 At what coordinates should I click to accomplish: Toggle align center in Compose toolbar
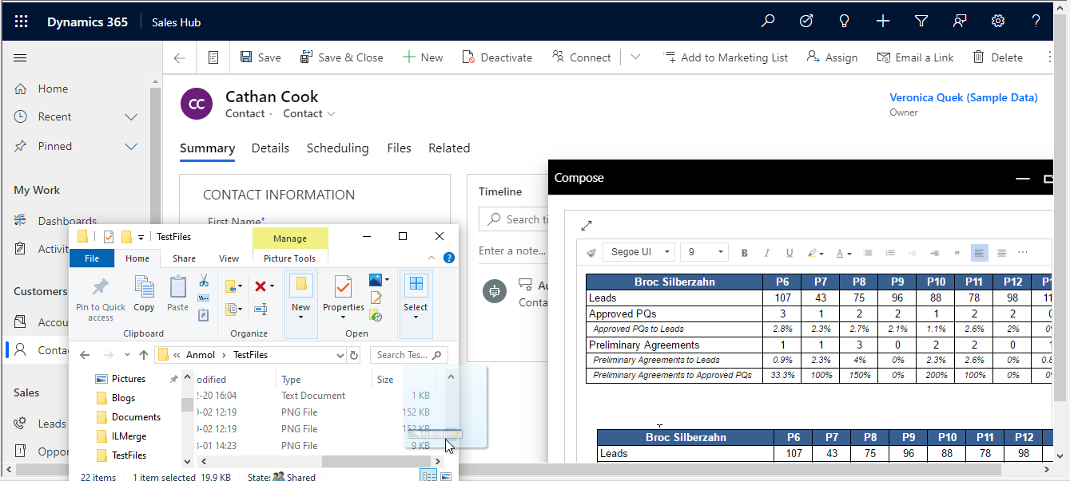1001,253
